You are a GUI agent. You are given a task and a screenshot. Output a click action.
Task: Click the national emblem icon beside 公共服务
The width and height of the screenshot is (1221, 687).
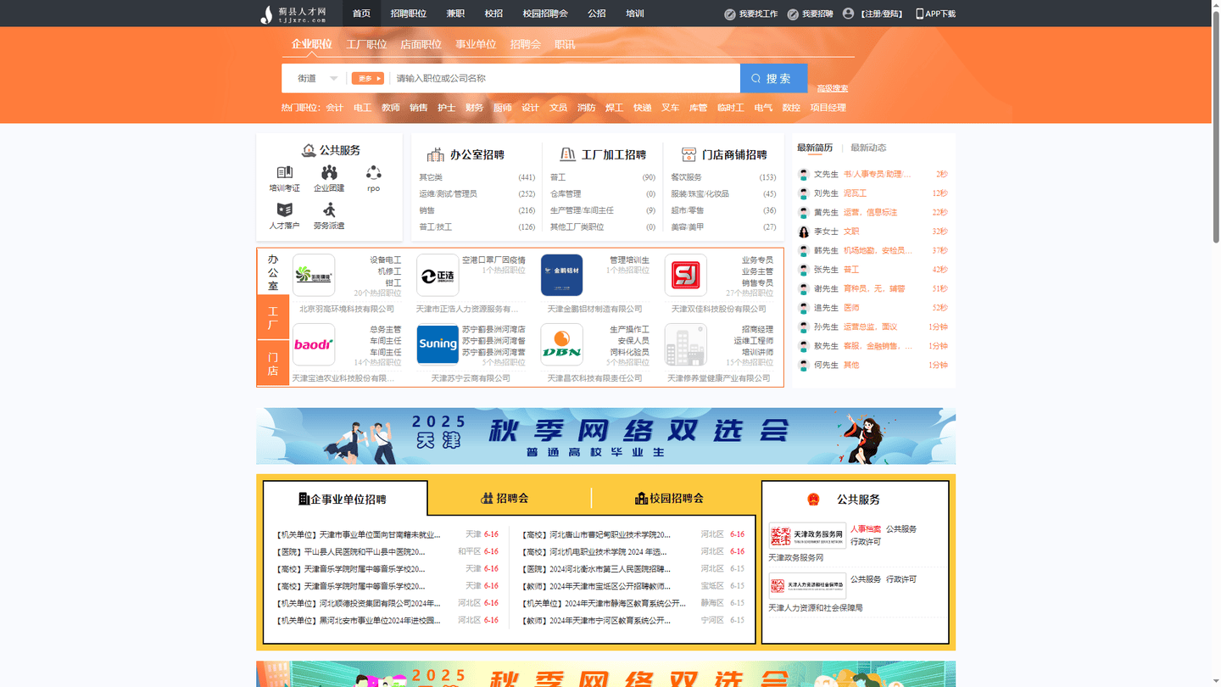(814, 500)
